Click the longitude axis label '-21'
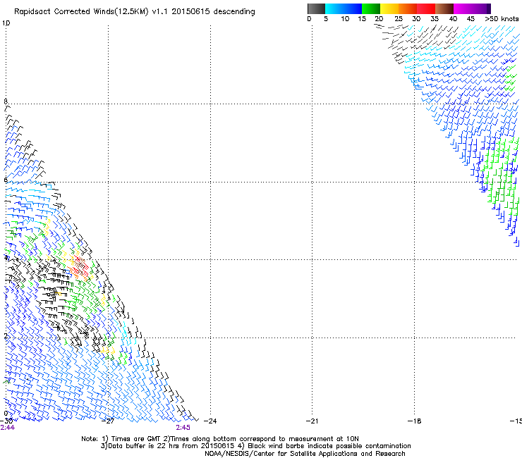522x458 pixels. 312,421
